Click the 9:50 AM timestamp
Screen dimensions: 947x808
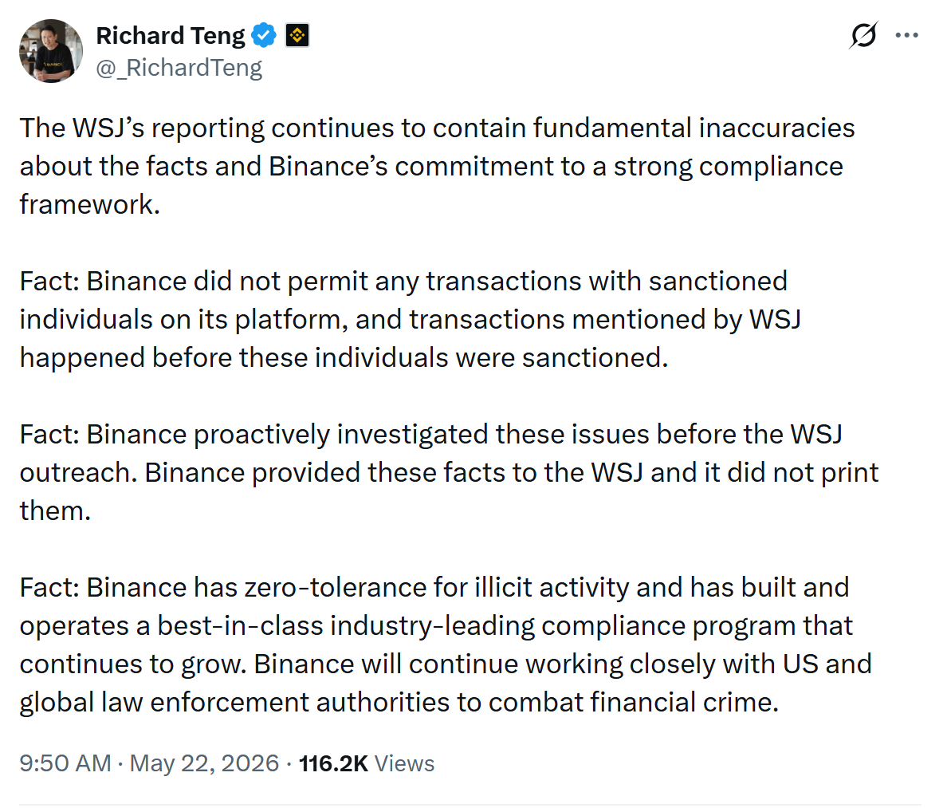(x=65, y=763)
